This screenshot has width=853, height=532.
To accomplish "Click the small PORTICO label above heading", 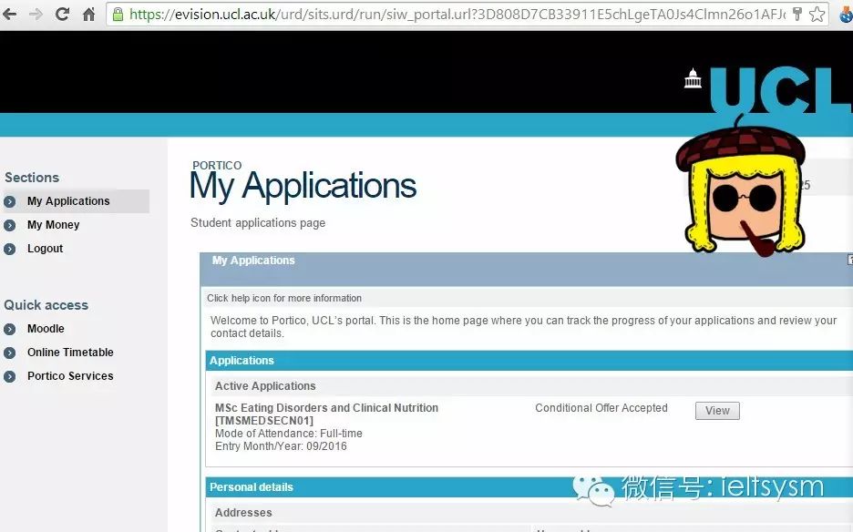I will 217,166.
